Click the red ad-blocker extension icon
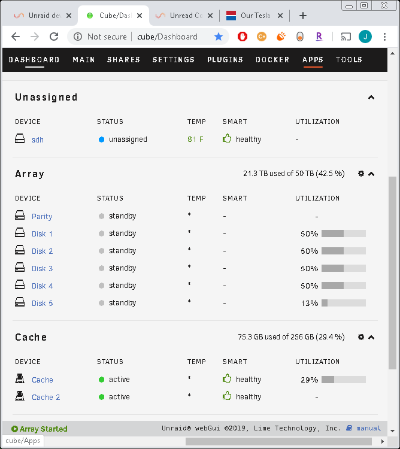400x449 pixels. (243, 37)
